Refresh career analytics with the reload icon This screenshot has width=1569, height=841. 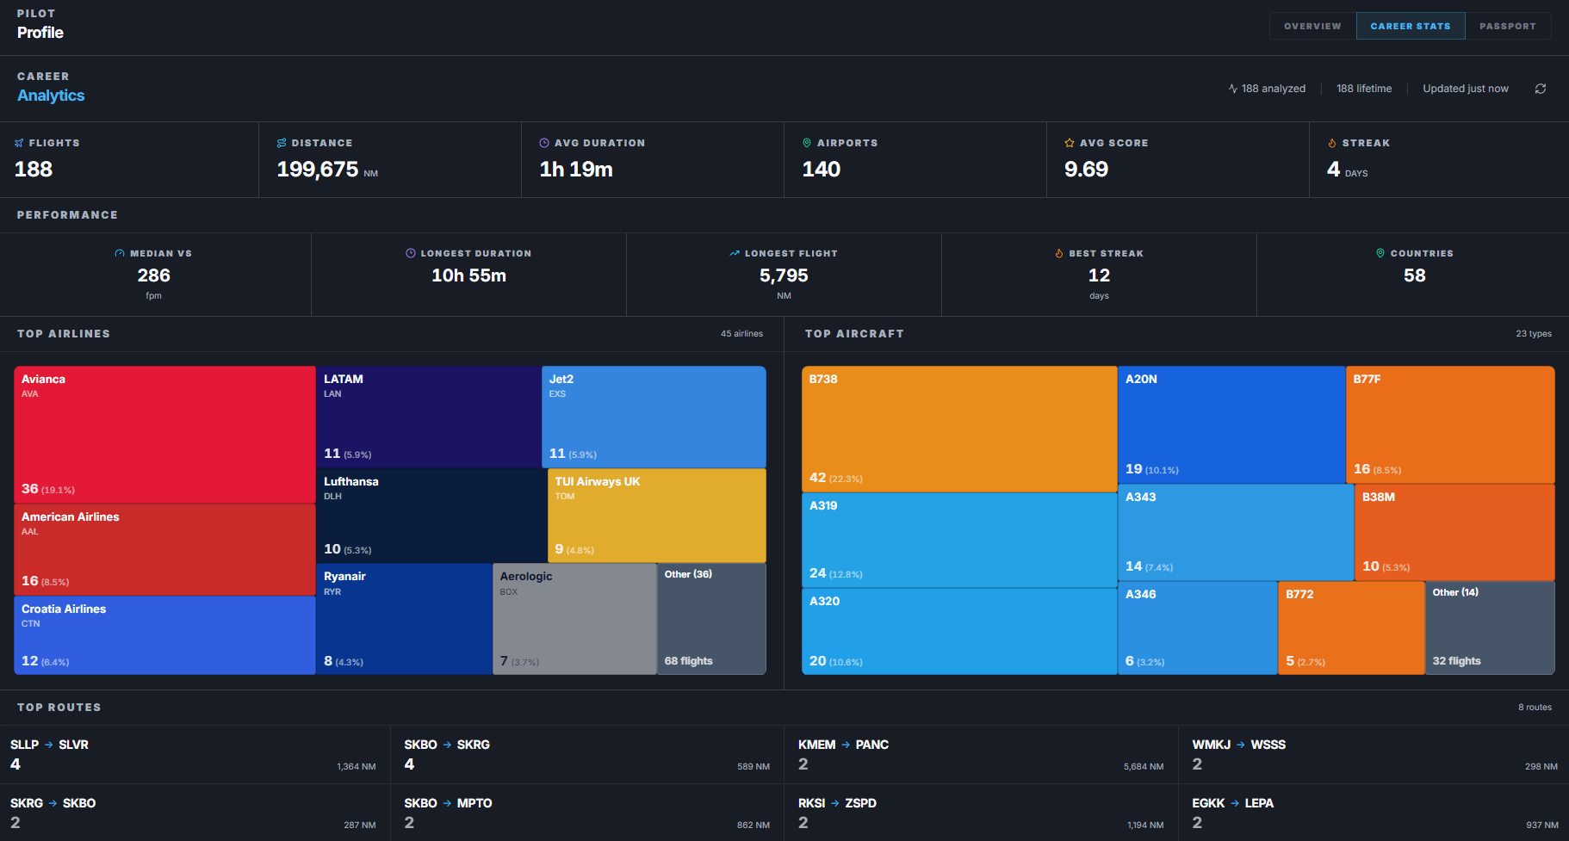click(x=1541, y=89)
